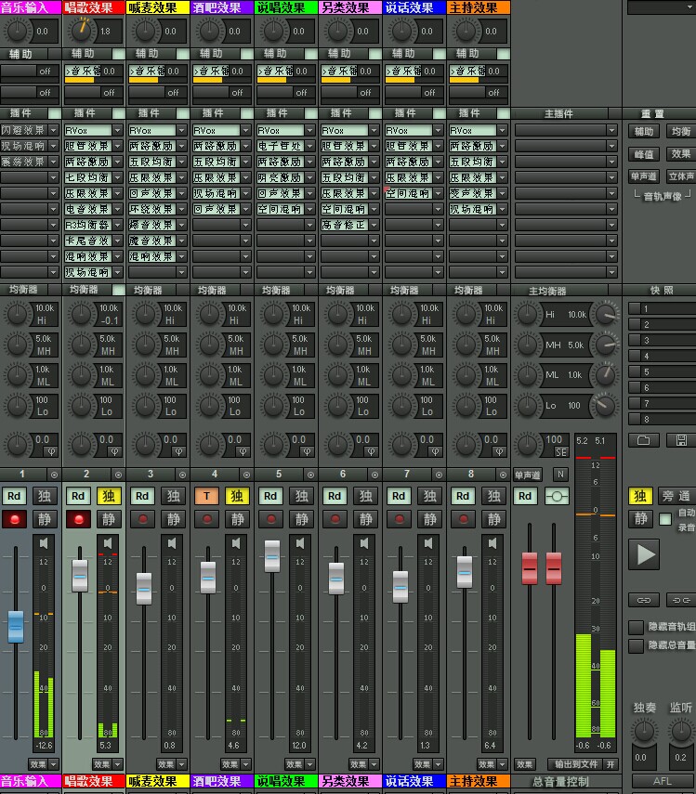Click the 立体声 stereo button
Screen dimensions: 696x794
[681, 176]
